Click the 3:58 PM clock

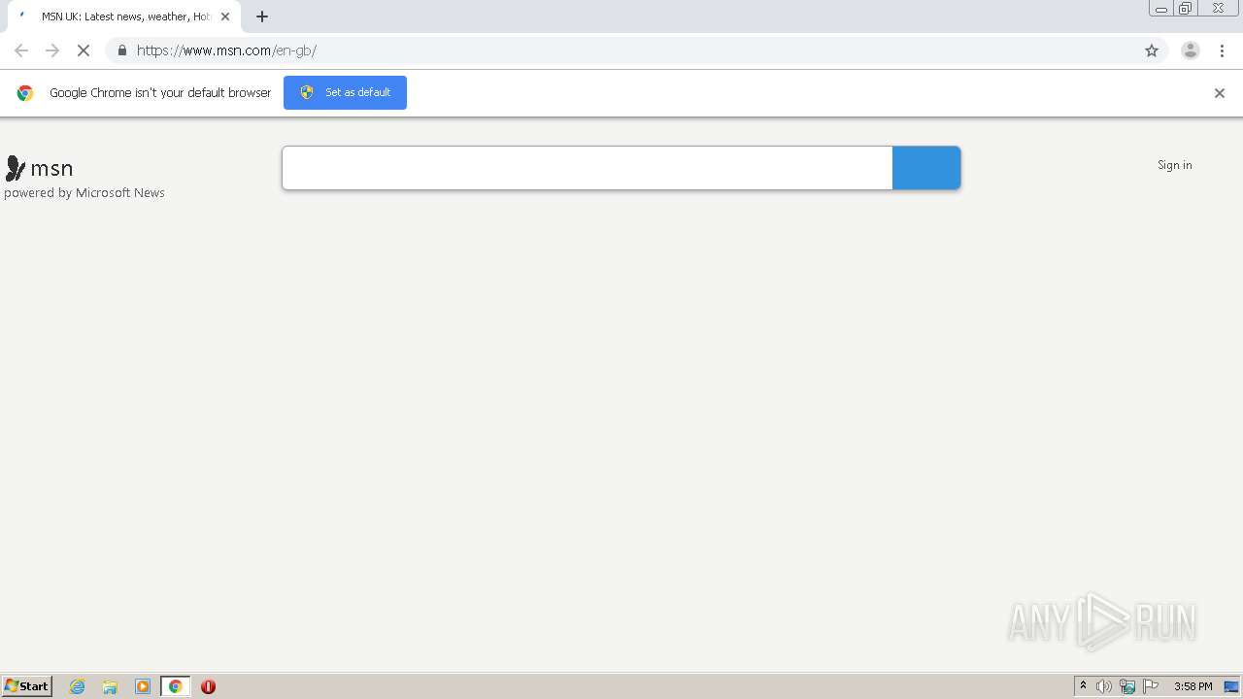pyautogui.click(x=1193, y=686)
